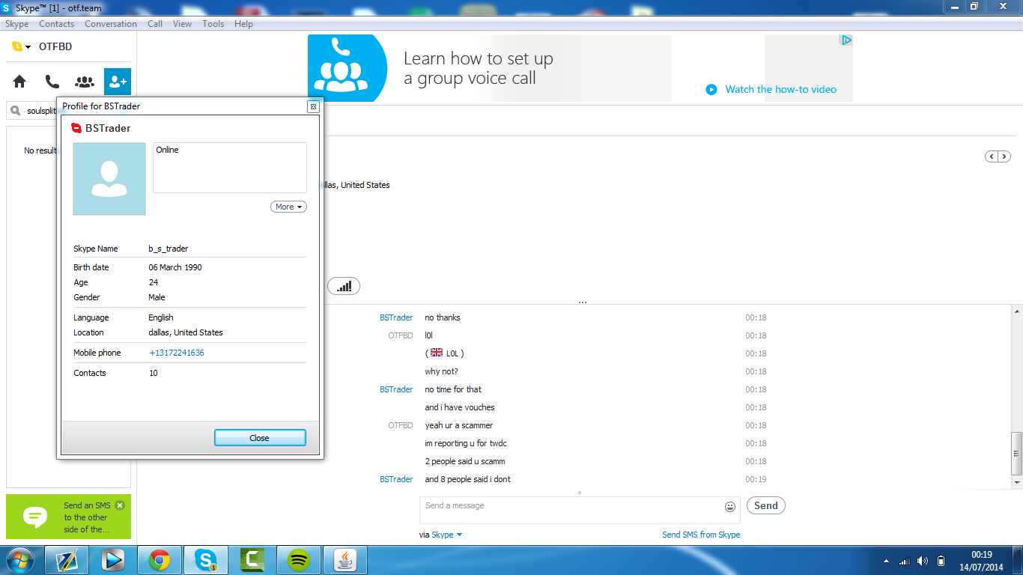Open the Help menu
This screenshot has width=1023, height=575.
pos(243,24)
